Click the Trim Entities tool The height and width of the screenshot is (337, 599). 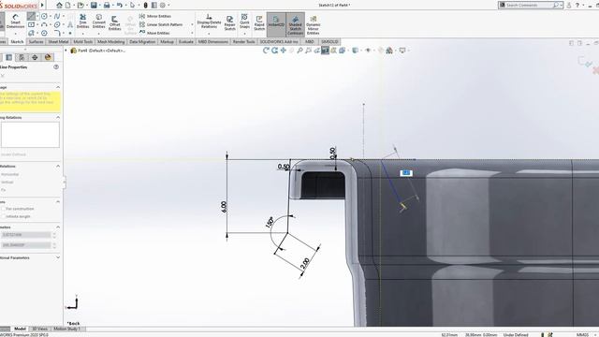[82, 22]
